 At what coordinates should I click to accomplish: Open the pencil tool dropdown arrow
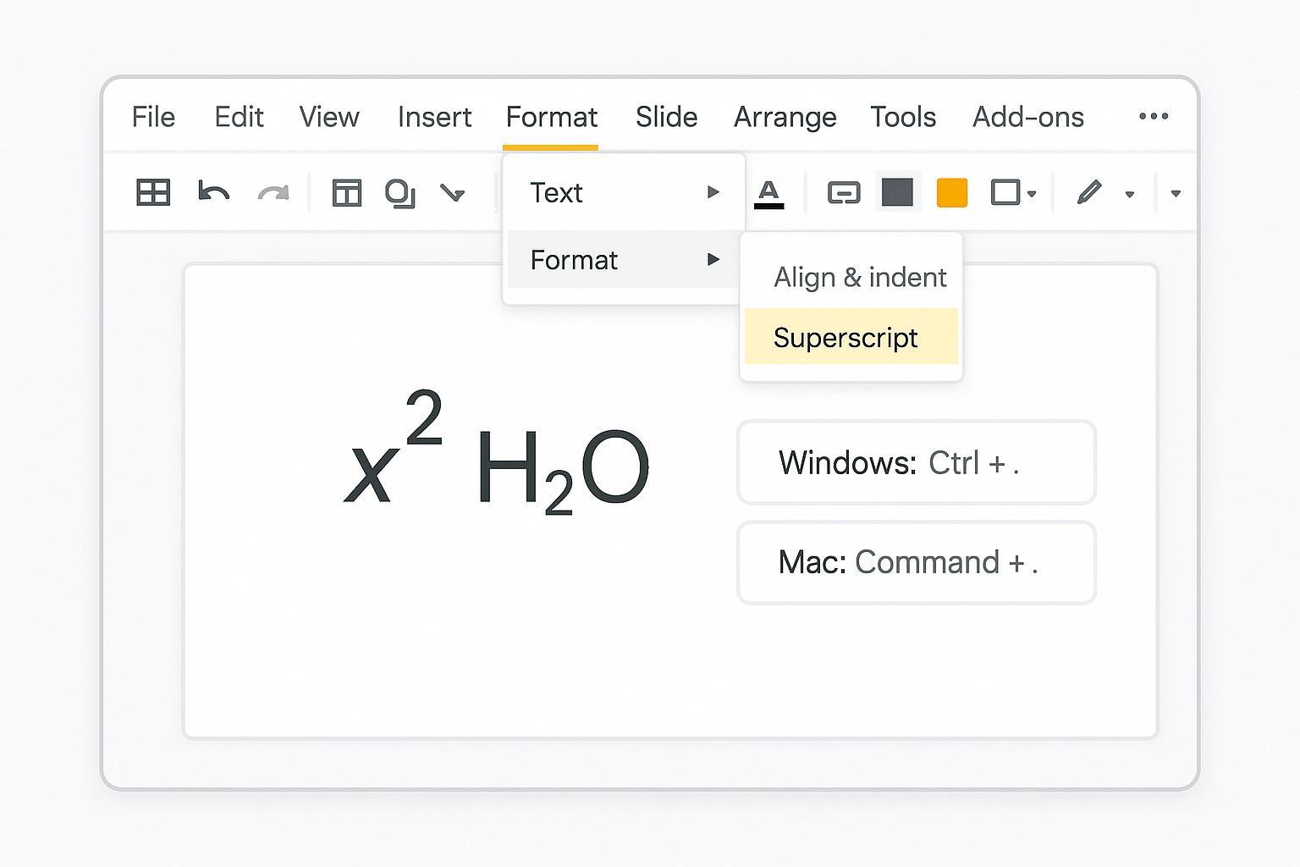(1129, 194)
